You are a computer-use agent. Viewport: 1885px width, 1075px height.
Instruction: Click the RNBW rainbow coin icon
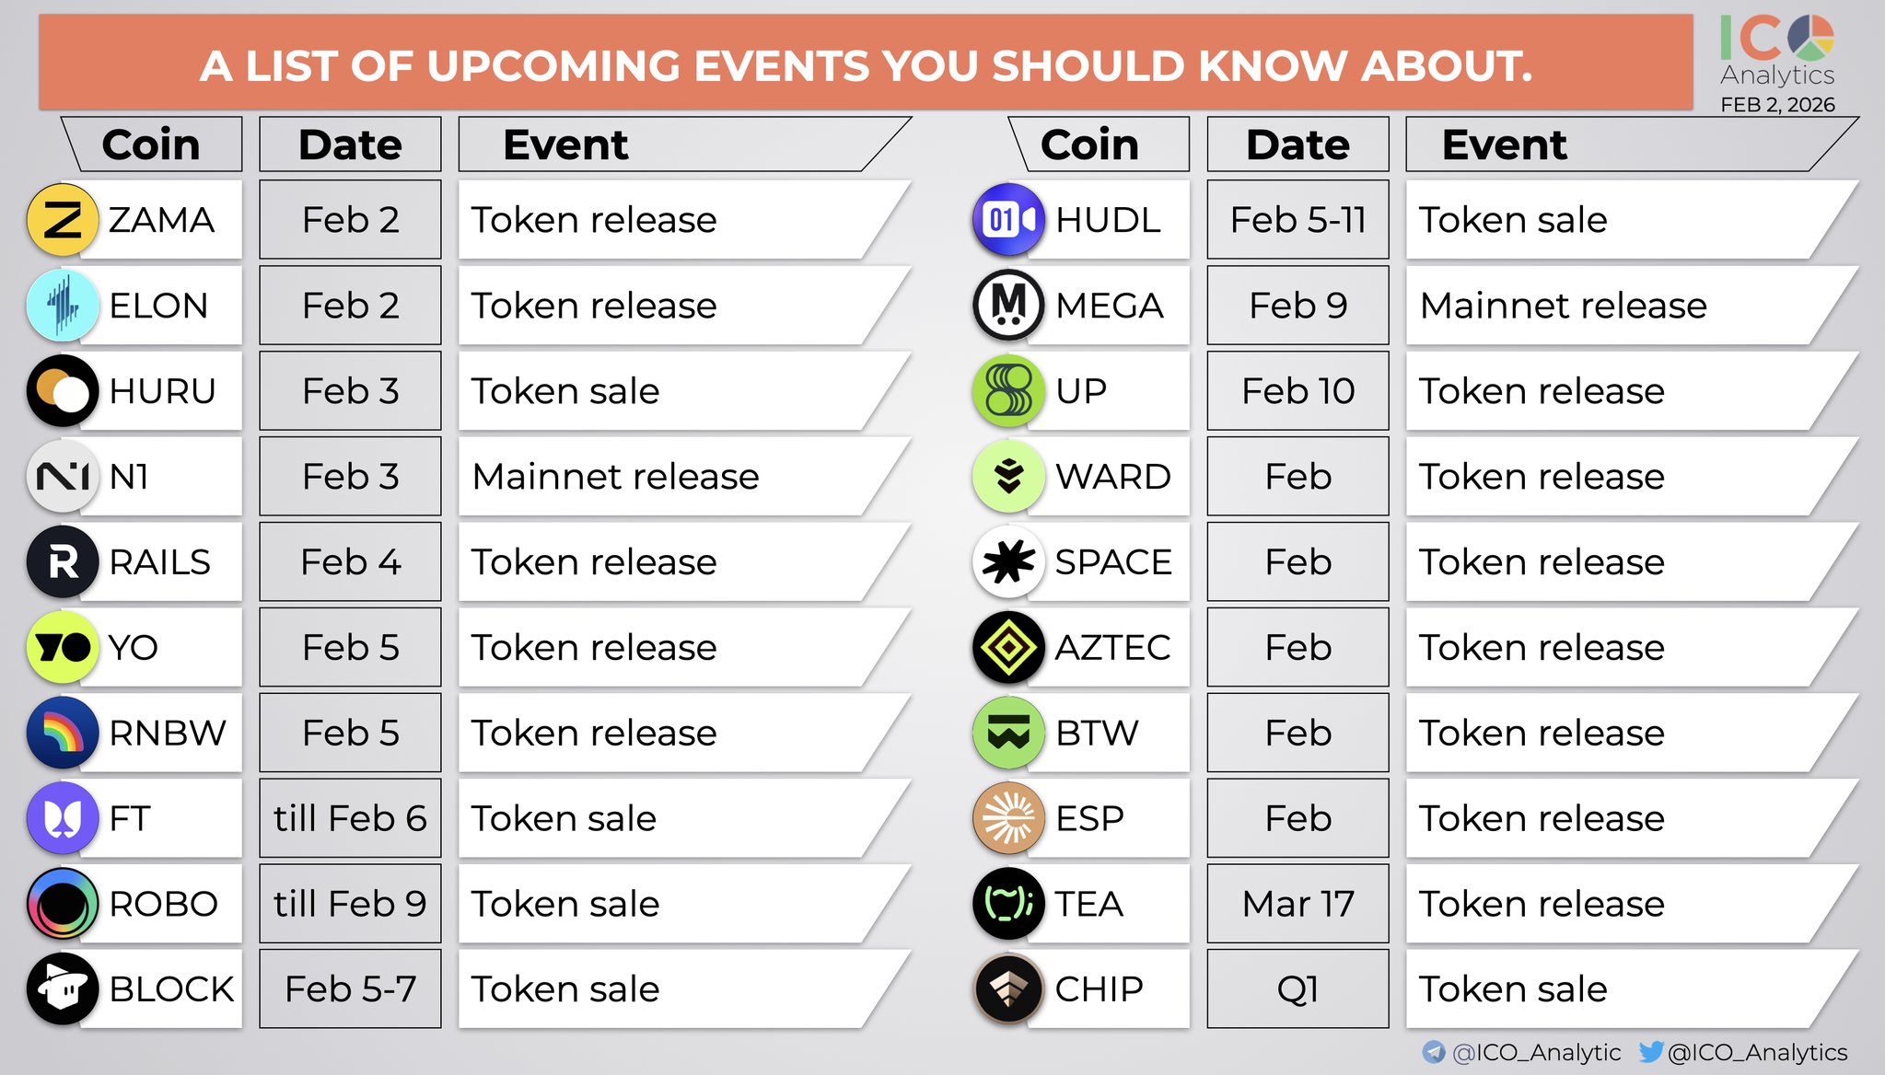coord(63,733)
